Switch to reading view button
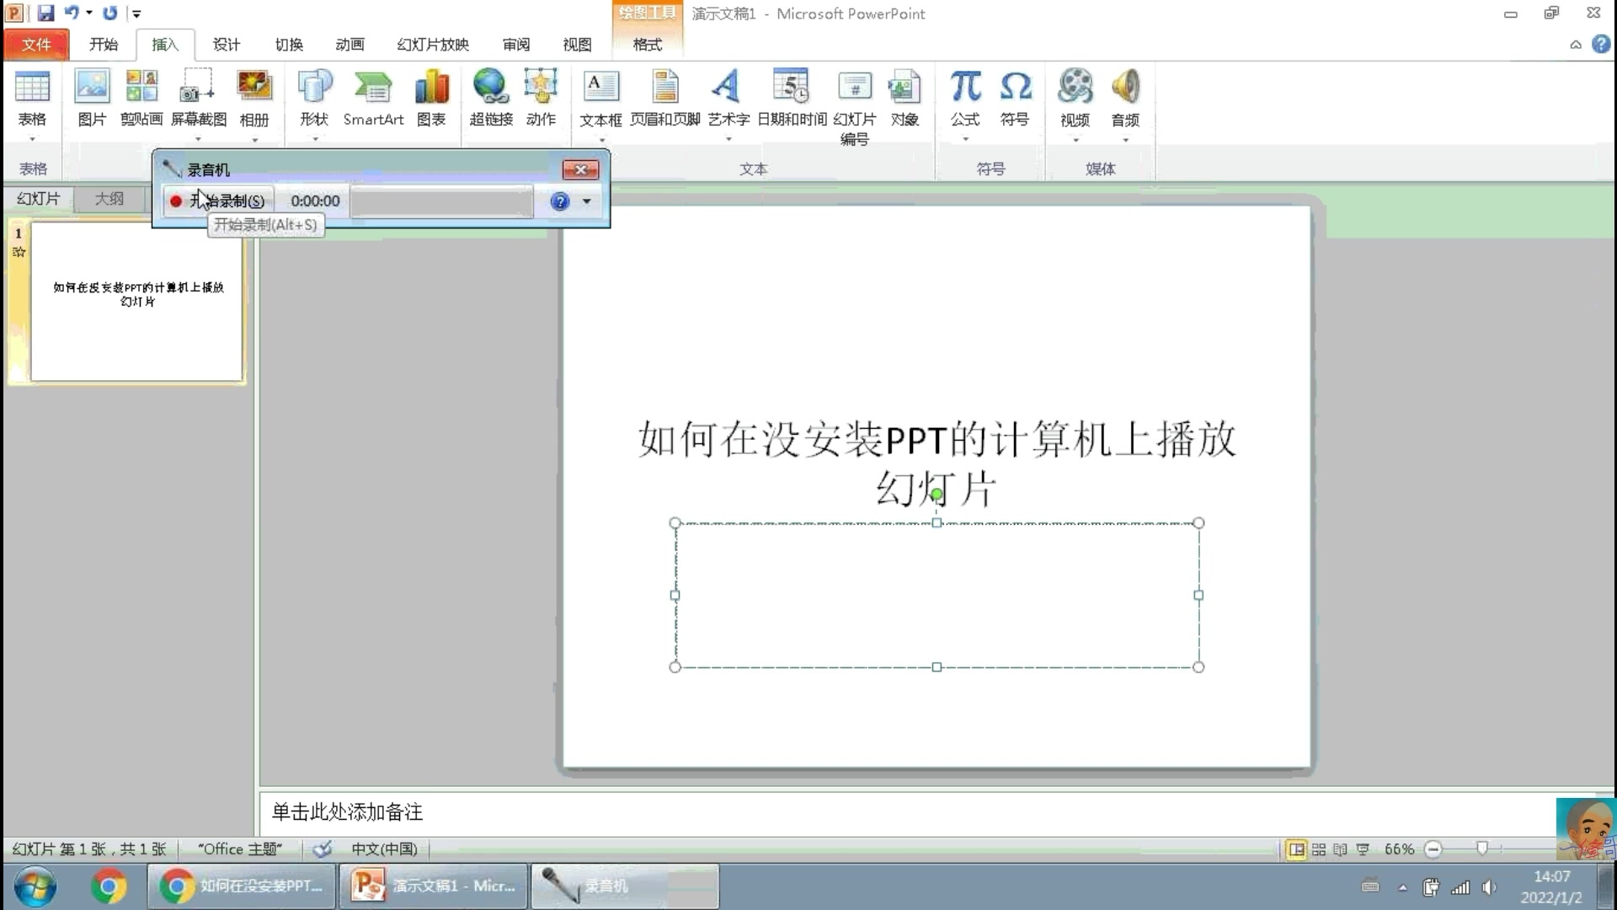 [1341, 849]
